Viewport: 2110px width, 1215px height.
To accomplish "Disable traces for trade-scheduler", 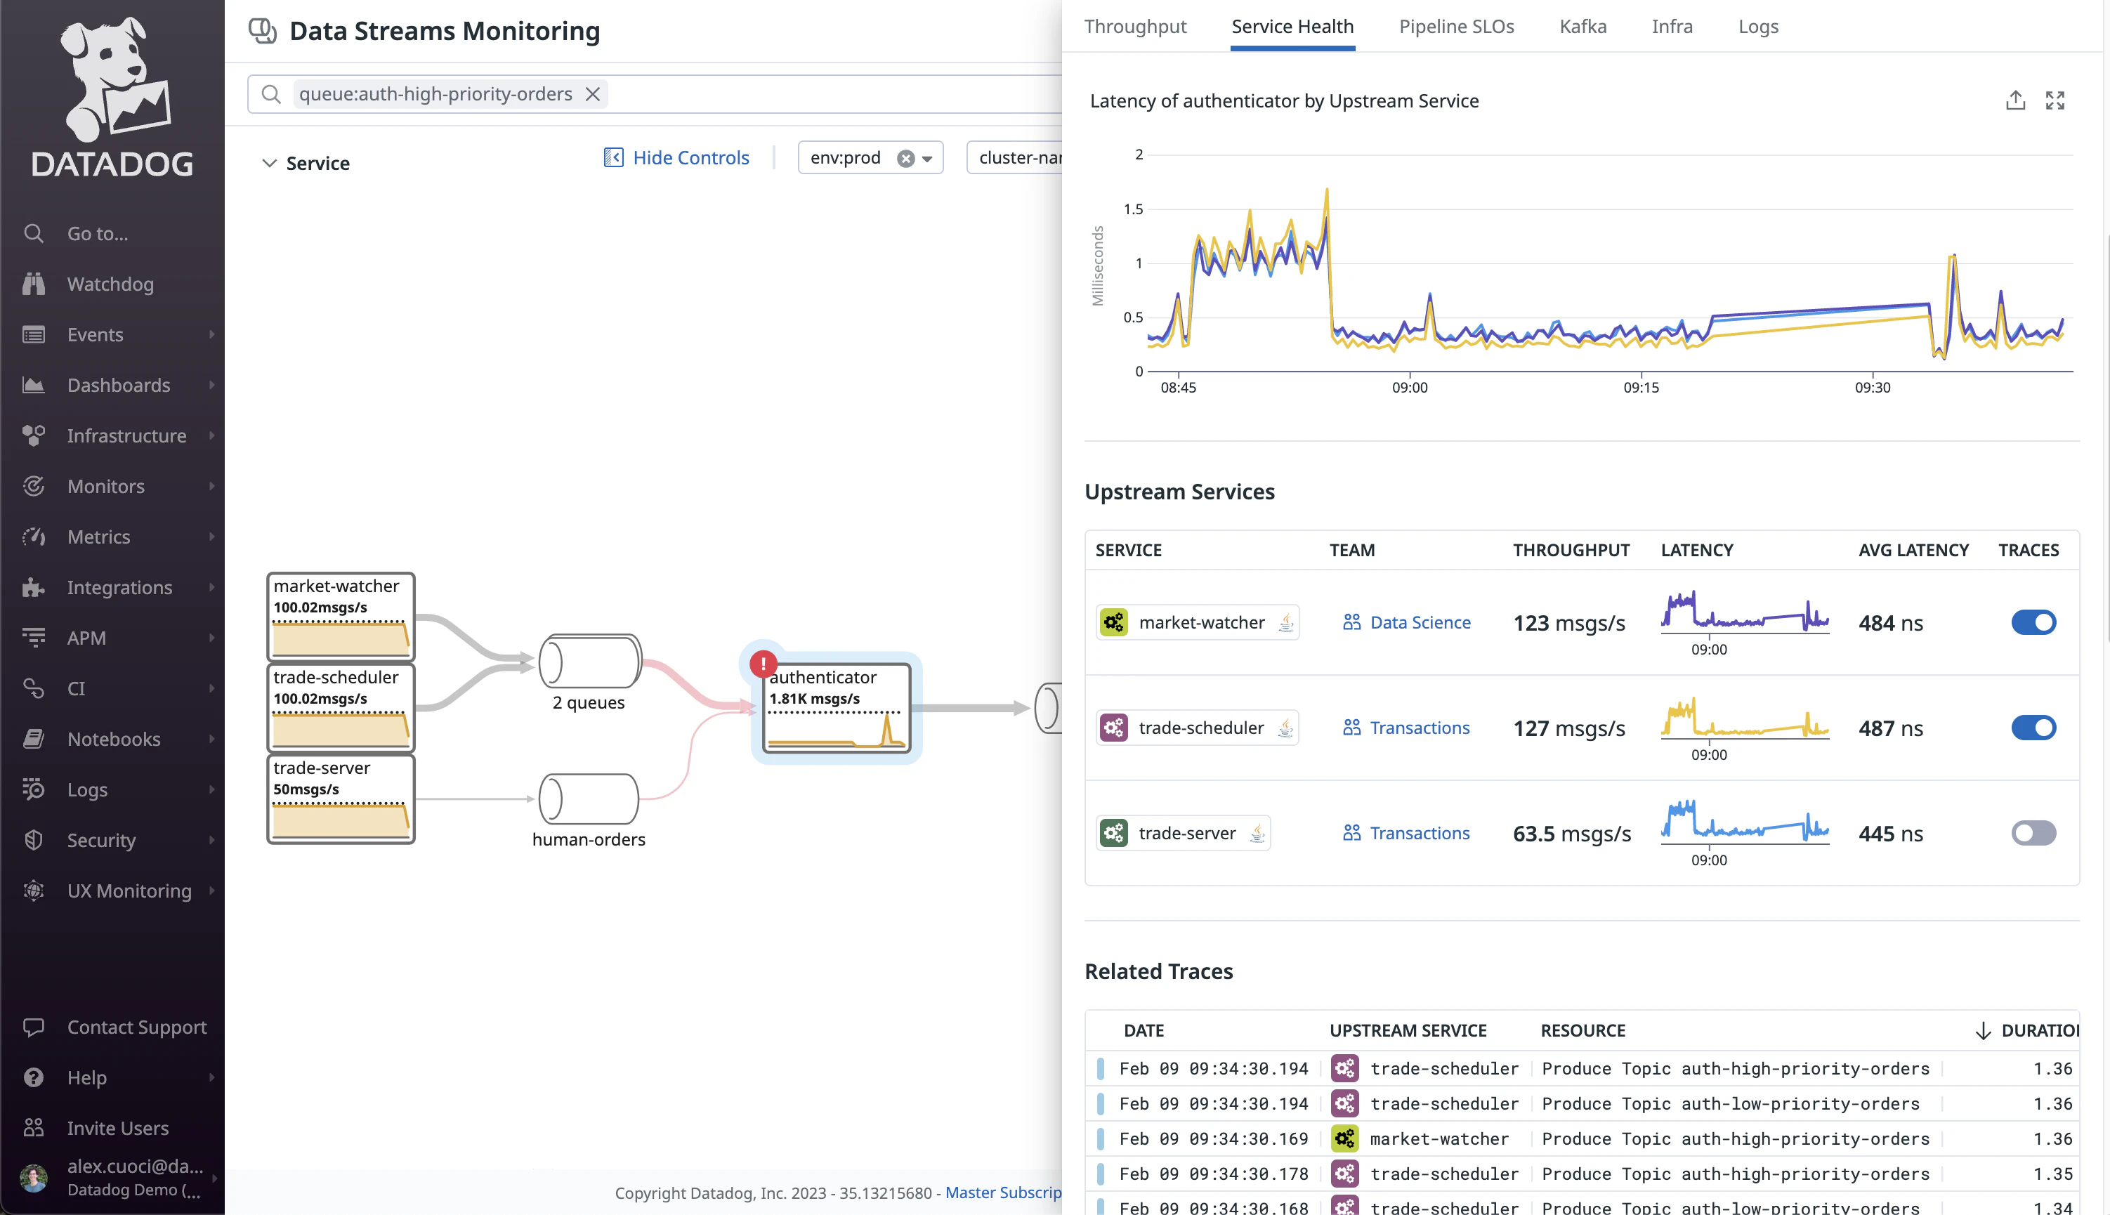I will click(2033, 727).
